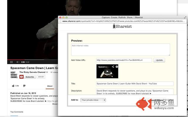188x117 pixels.
Task: Enter fullscreen for the Shareist popup
Action: point(185,18)
